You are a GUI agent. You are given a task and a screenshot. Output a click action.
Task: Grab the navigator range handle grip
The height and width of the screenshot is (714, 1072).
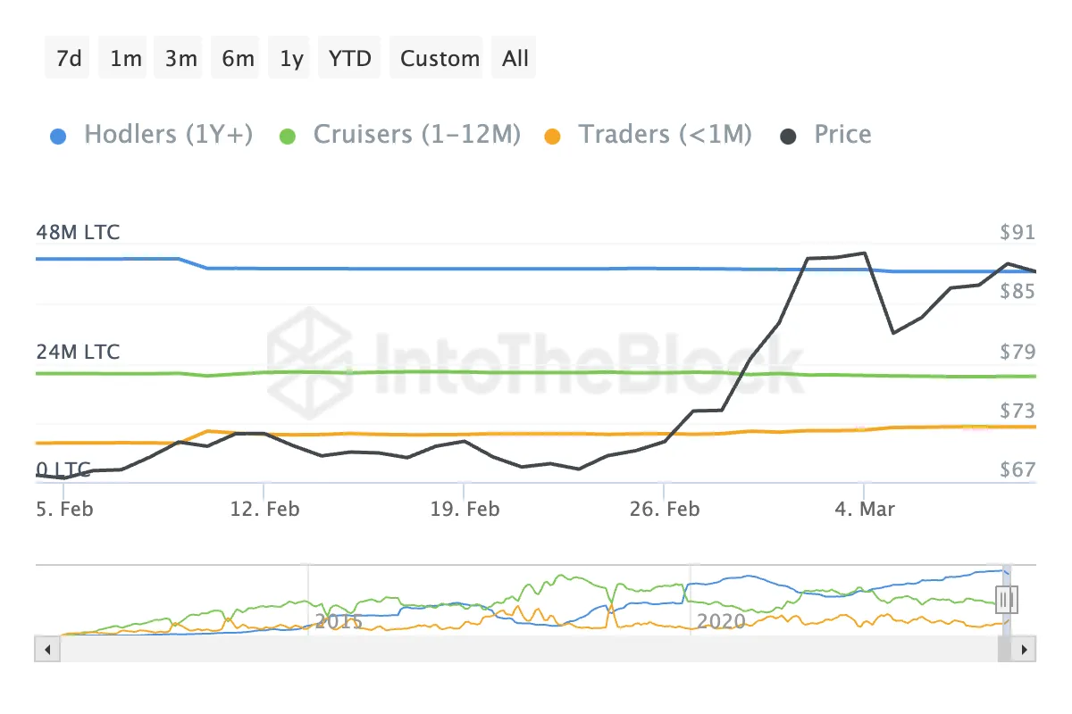[1008, 599]
